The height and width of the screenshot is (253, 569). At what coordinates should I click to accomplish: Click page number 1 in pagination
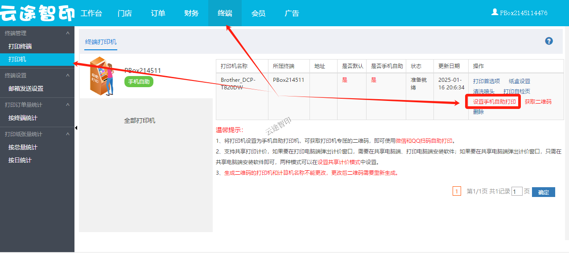coord(457,192)
